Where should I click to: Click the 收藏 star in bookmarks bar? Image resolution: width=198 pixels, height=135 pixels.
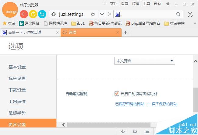pyautogui.click(x=9, y=23)
